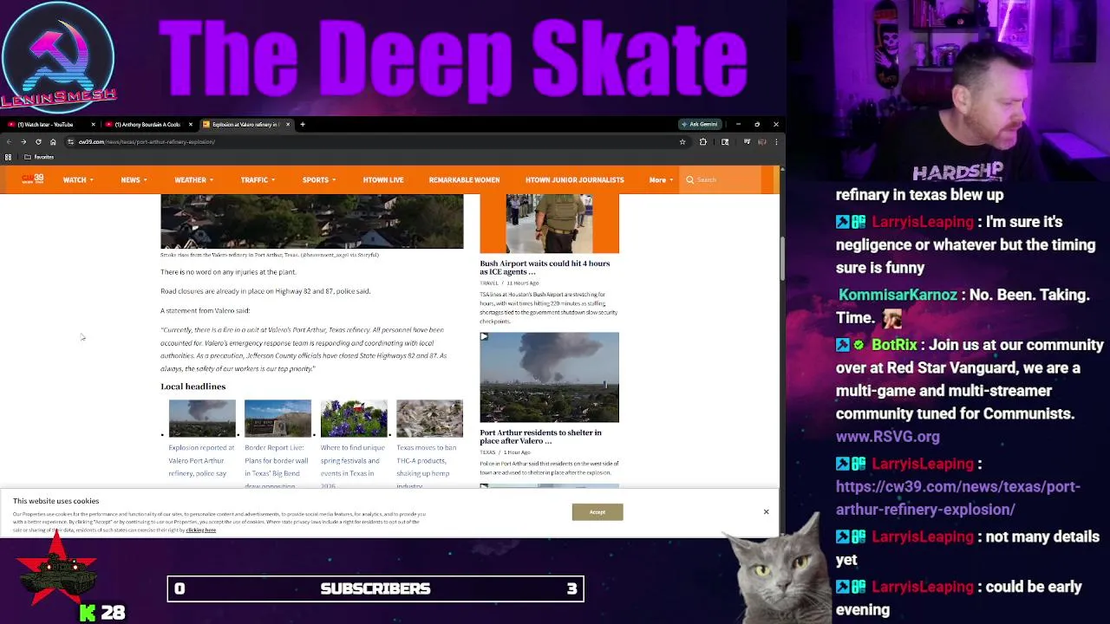This screenshot has height=624, width=1110.
Task: Click the bluebonnet flowers festival thumbnail
Action: (354, 418)
